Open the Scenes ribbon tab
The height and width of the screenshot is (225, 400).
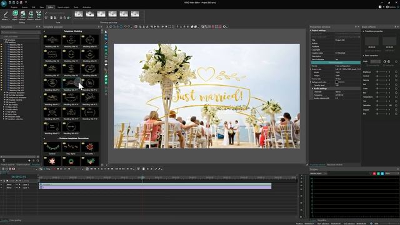(25, 7)
